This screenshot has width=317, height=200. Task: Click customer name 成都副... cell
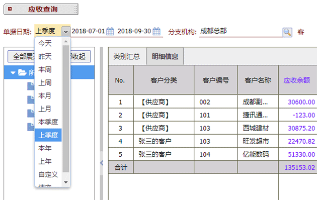pyautogui.click(x=258, y=102)
